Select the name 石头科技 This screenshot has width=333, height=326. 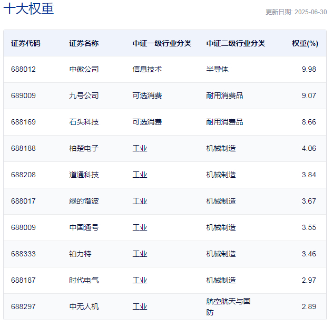coord(84,122)
